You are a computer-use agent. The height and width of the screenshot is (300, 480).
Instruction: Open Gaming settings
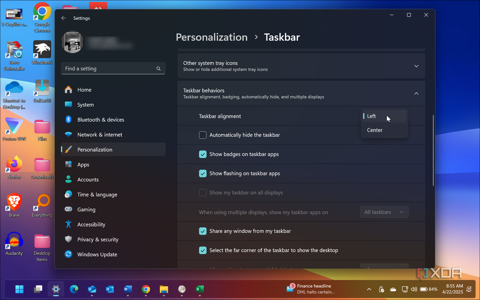point(86,209)
